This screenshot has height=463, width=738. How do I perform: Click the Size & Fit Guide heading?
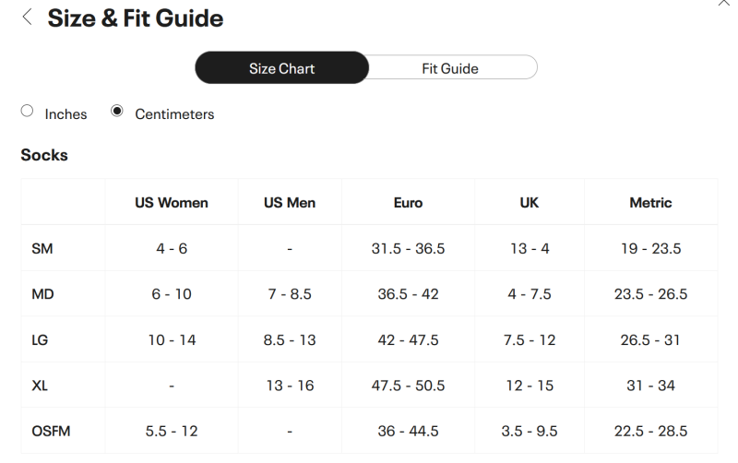[135, 18]
